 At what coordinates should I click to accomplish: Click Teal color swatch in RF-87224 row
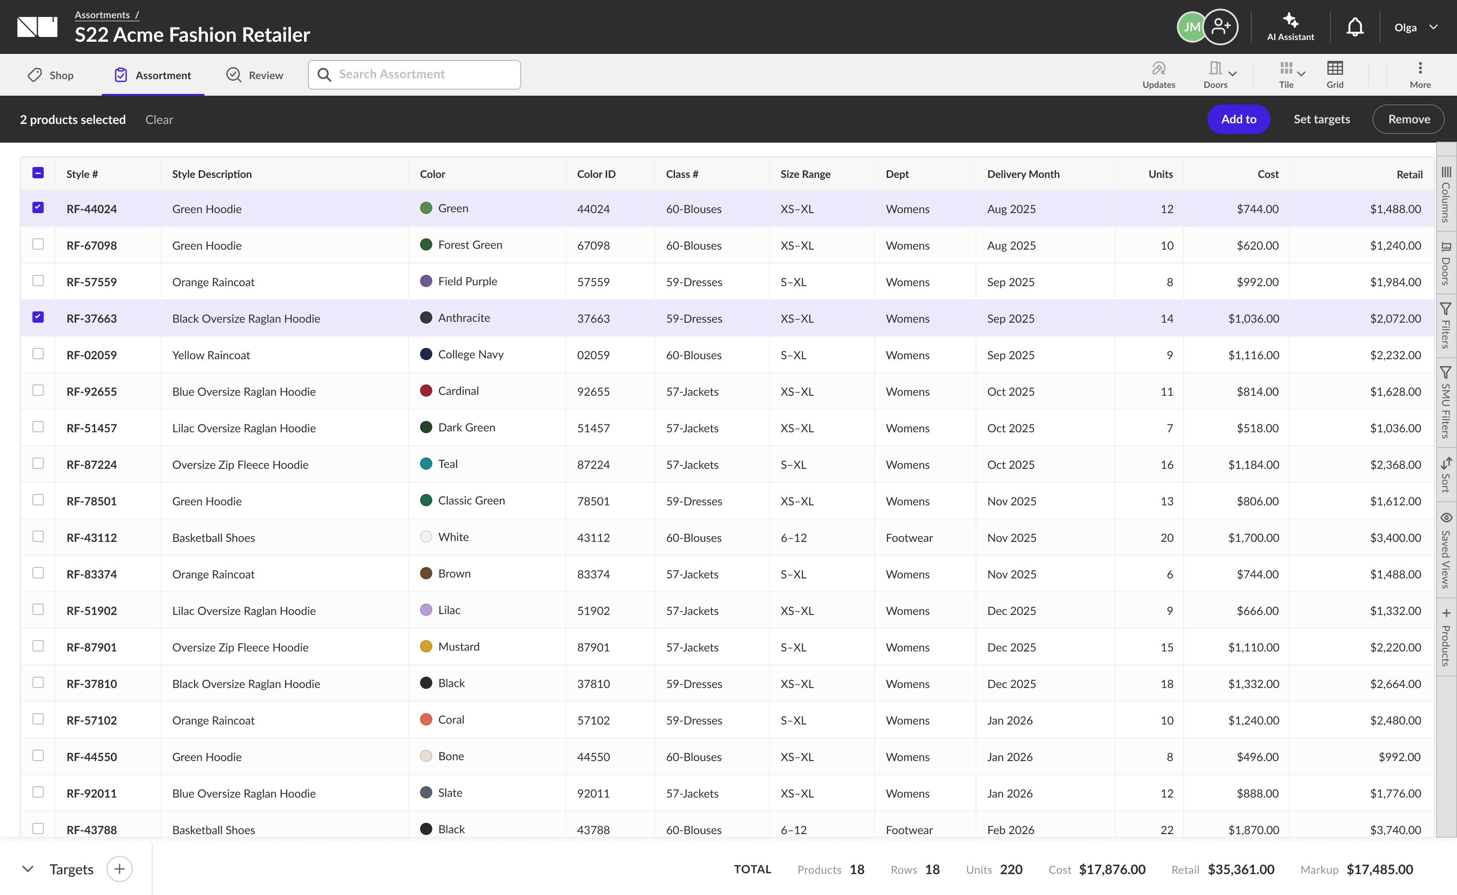pos(425,464)
